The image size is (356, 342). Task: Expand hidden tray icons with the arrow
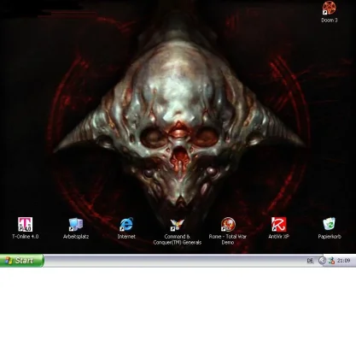coord(322,261)
